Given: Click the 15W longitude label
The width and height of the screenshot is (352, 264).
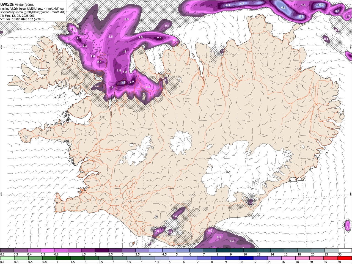Looking at the screenshot, I should (291, 1).
